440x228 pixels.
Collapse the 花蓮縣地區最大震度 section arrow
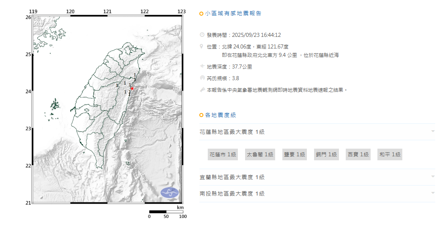[x=433, y=131]
